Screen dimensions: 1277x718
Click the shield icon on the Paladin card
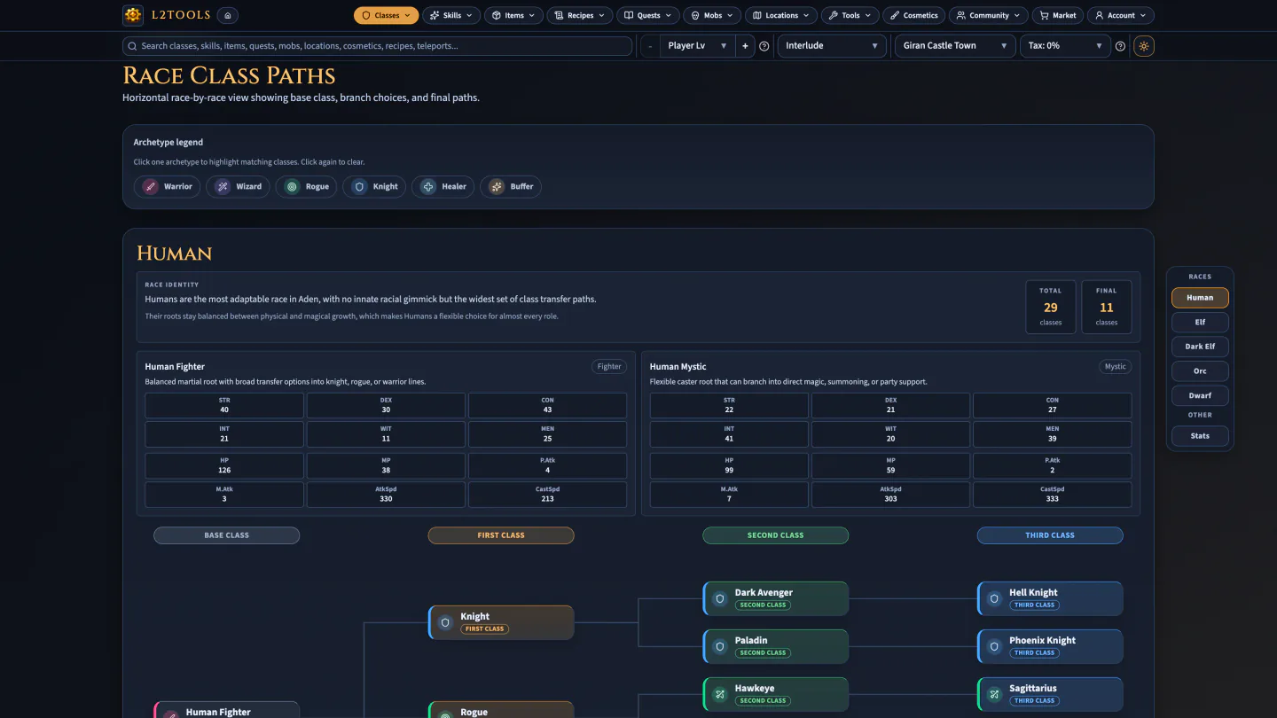pyautogui.click(x=720, y=646)
